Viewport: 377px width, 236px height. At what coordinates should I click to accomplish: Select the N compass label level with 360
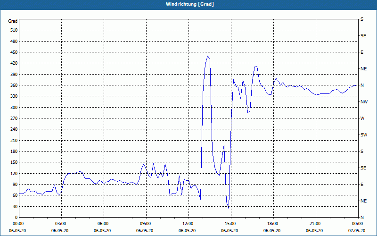coord(362,85)
